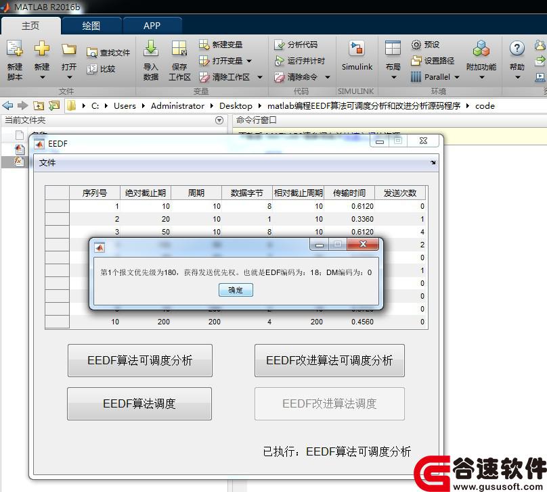The width and height of the screenshot is (547, 492).
Task: Click Clear Commands (清除命令) icon
Action: [x=279, y=77]
